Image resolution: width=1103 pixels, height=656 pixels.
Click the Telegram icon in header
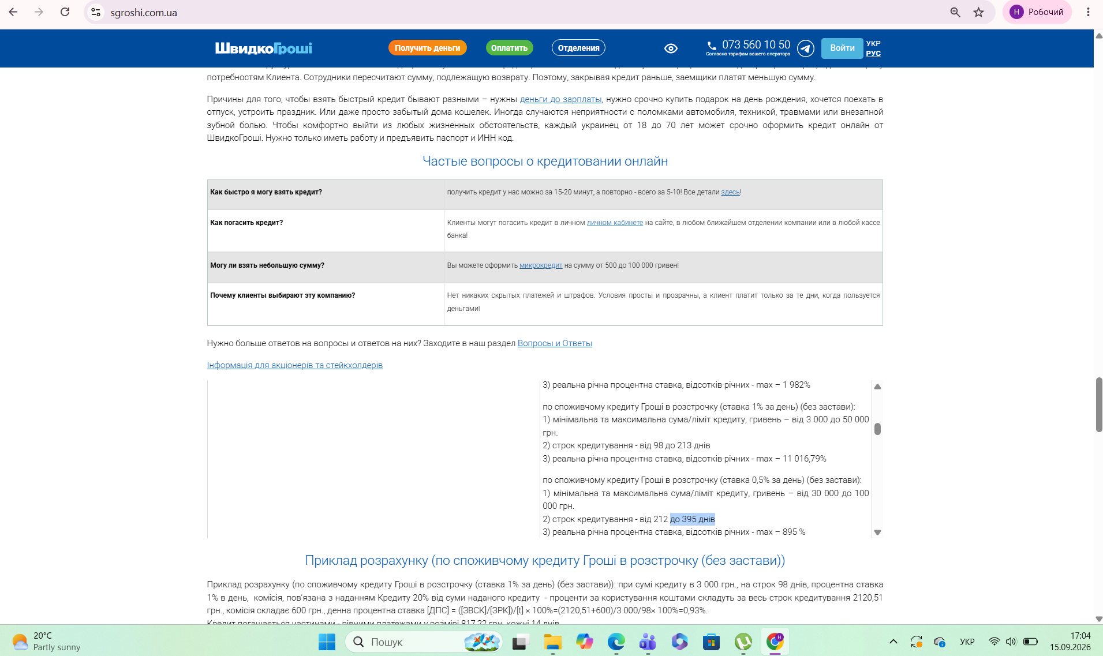(806, 48)
